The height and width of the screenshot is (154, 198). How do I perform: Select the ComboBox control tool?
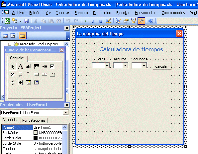click(37, 66)
